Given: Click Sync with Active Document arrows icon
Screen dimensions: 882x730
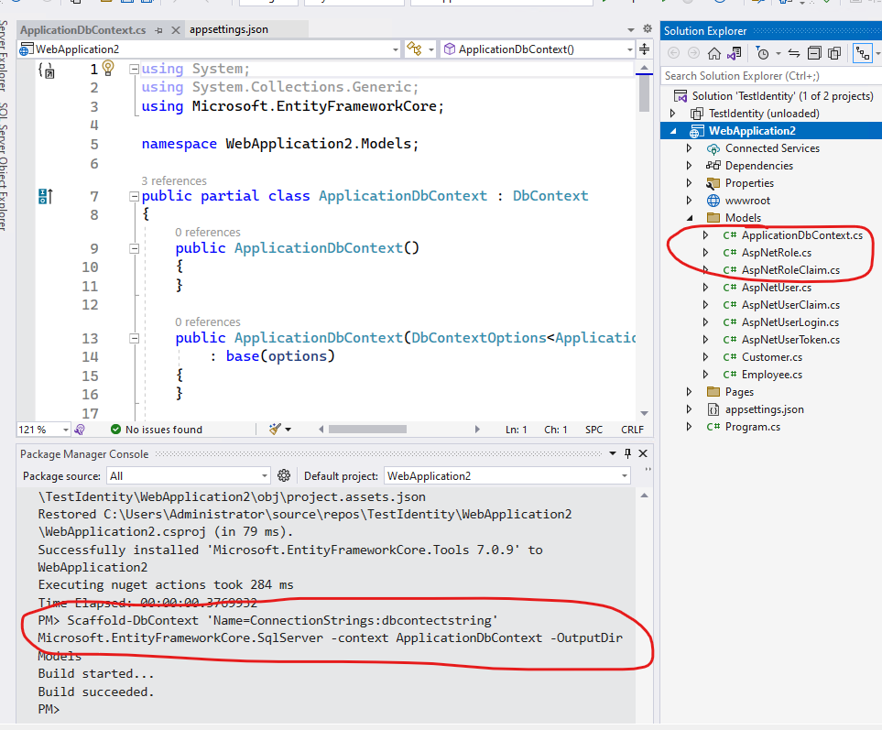Looking at the screenshot, I should 794,53.
